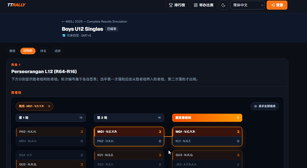Go back via MSSJ 2025 results link

point(94,22)
